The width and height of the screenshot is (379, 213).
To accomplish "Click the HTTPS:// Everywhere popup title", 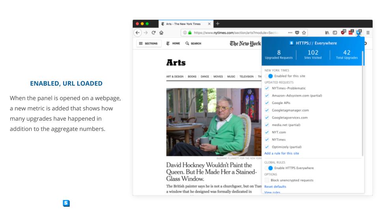I will tap(313, 43).
